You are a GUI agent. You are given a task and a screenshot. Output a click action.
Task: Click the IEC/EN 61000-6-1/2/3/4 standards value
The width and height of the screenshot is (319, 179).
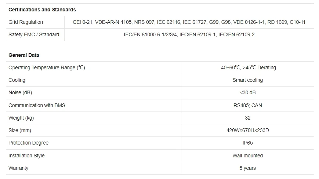pos(189,34)
